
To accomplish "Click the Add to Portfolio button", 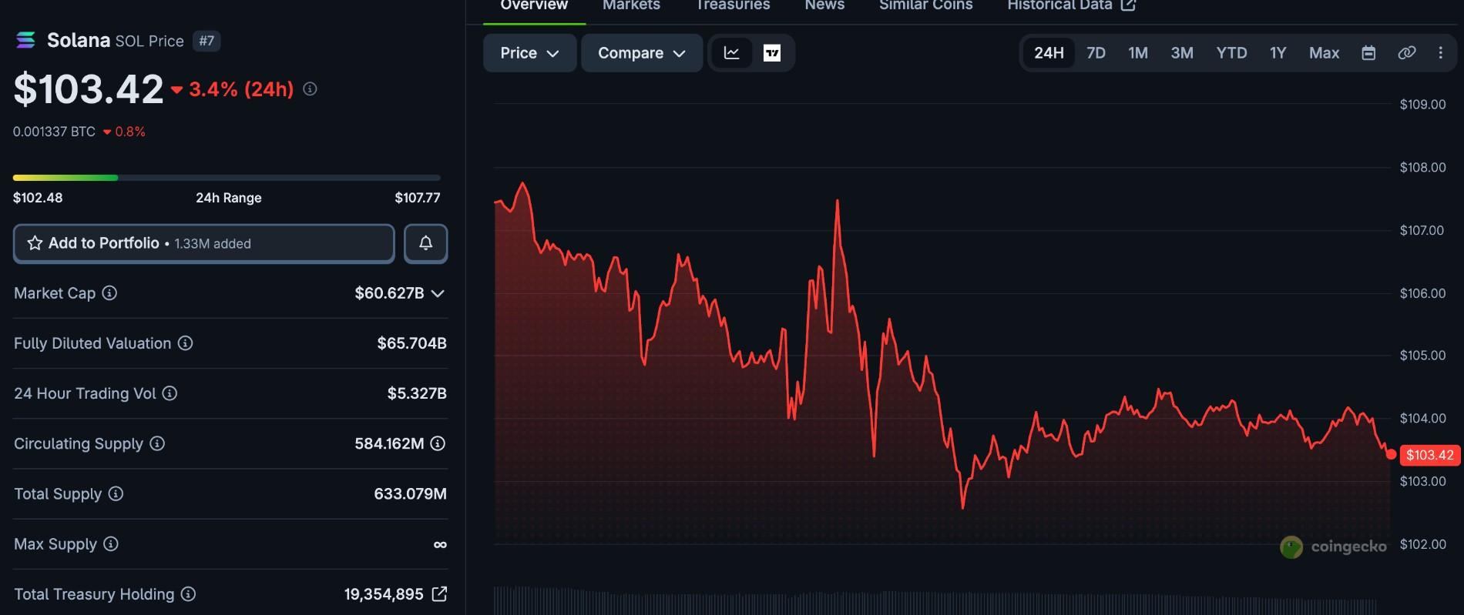I will click(x=204, y=243).
